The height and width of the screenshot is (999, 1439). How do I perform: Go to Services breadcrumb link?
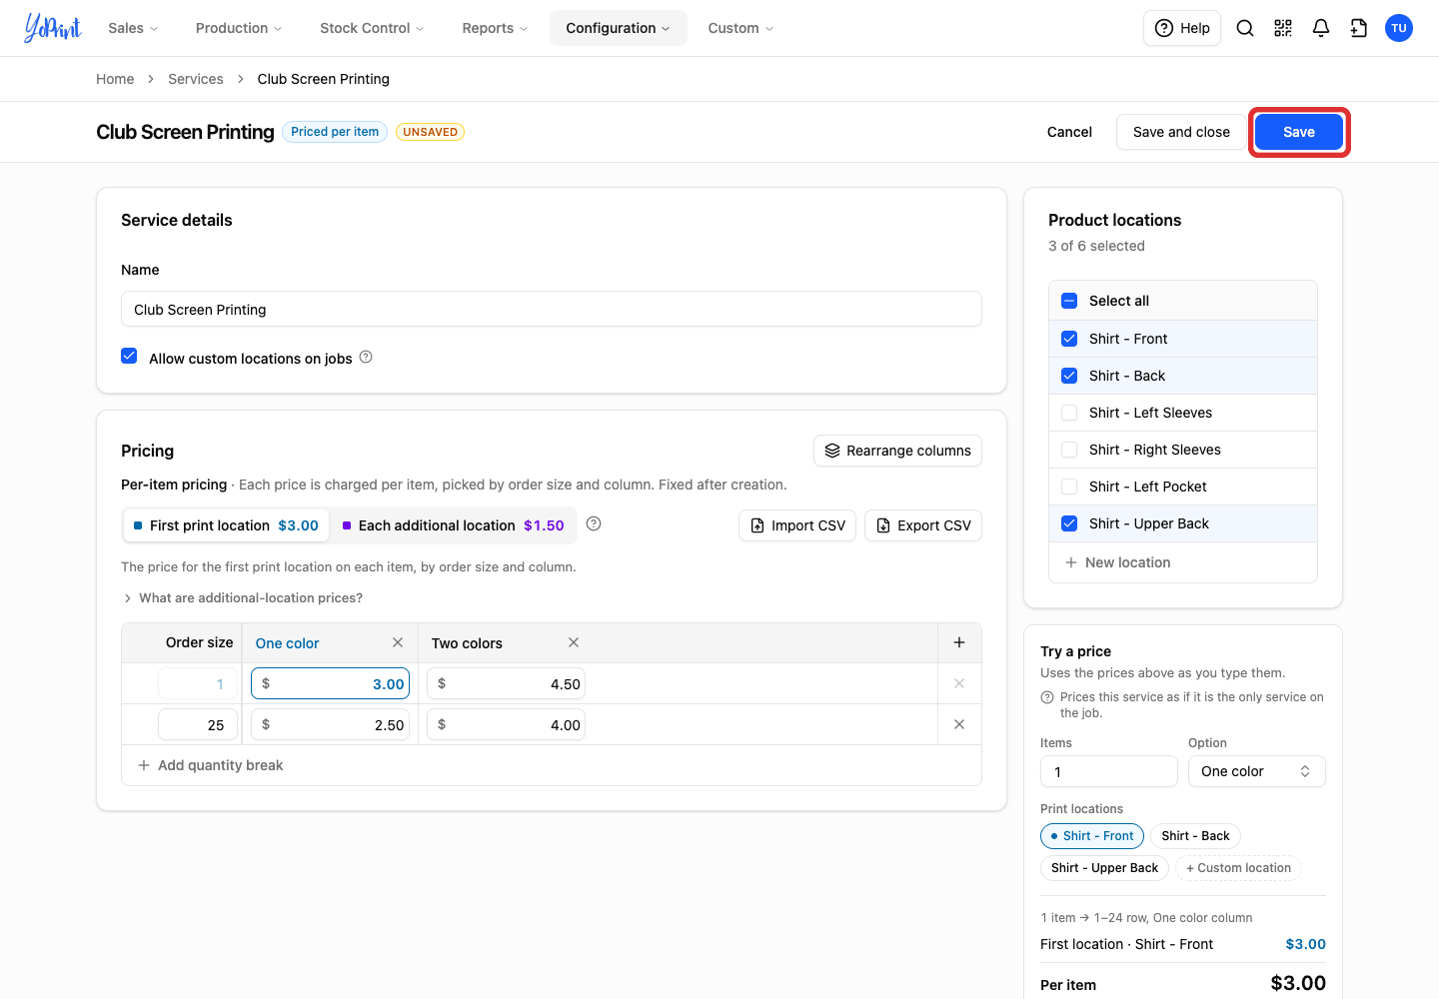196,79
